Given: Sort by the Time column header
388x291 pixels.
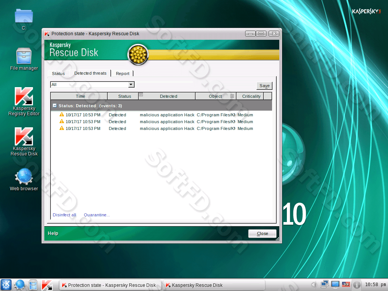Looking at the screenshot, I should click(x=79, y=96).
